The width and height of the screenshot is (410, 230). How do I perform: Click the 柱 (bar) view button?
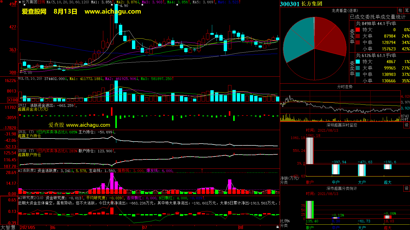point(400,10)
